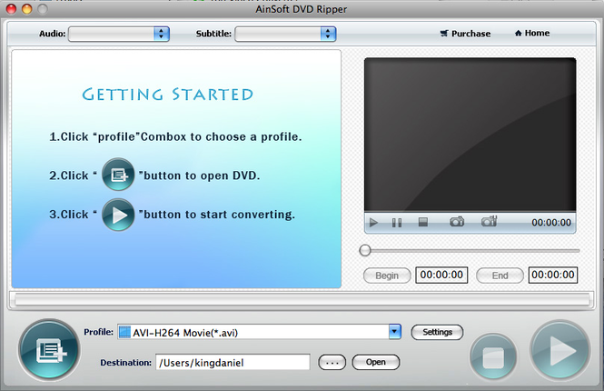Screen dimensions: 604x391
Task: Go to the Home link
Action: pyautogui.click(x=532, y=33)
